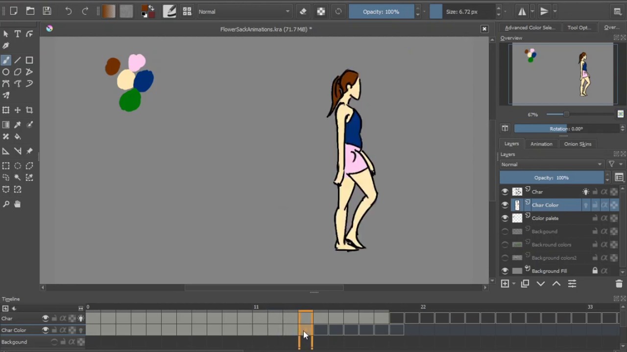The height and width of the screenshot is (352, 627).
Task: Select the Move tool
Action: 18,110
